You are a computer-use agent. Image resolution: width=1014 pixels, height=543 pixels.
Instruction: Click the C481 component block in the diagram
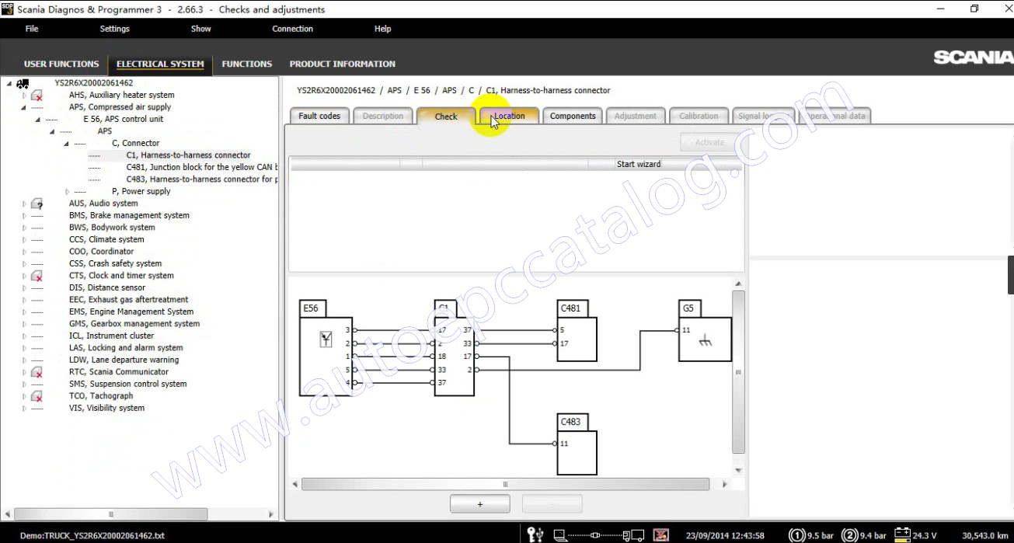click(x=577, y=330)
